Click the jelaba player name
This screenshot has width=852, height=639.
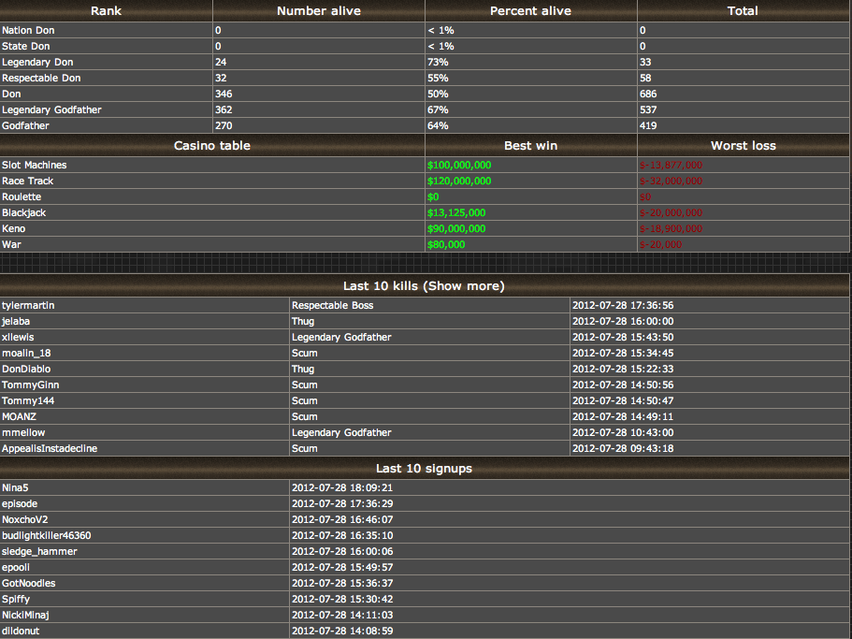coord(16,321)
